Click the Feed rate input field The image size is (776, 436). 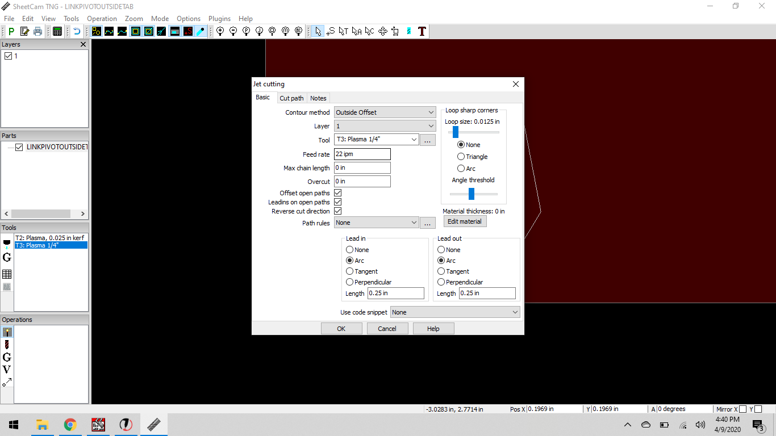point(362,154)
